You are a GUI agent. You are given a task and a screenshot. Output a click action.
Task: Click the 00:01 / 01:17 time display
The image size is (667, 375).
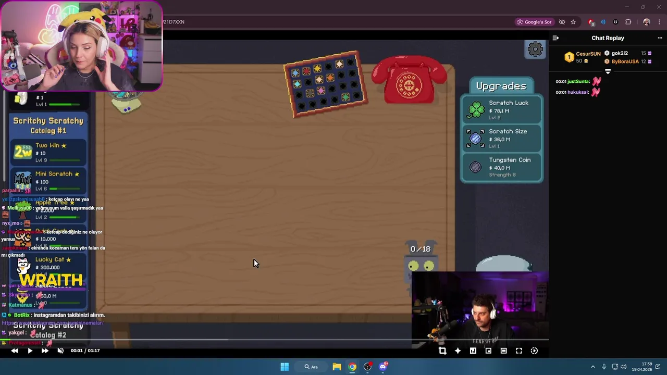coord(85,351)
